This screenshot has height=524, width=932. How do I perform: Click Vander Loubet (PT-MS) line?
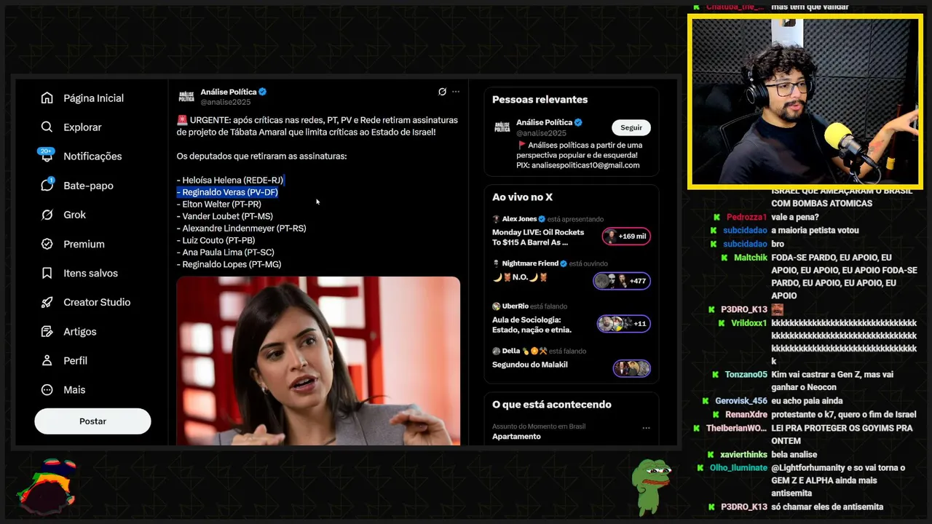coord(224,216)
